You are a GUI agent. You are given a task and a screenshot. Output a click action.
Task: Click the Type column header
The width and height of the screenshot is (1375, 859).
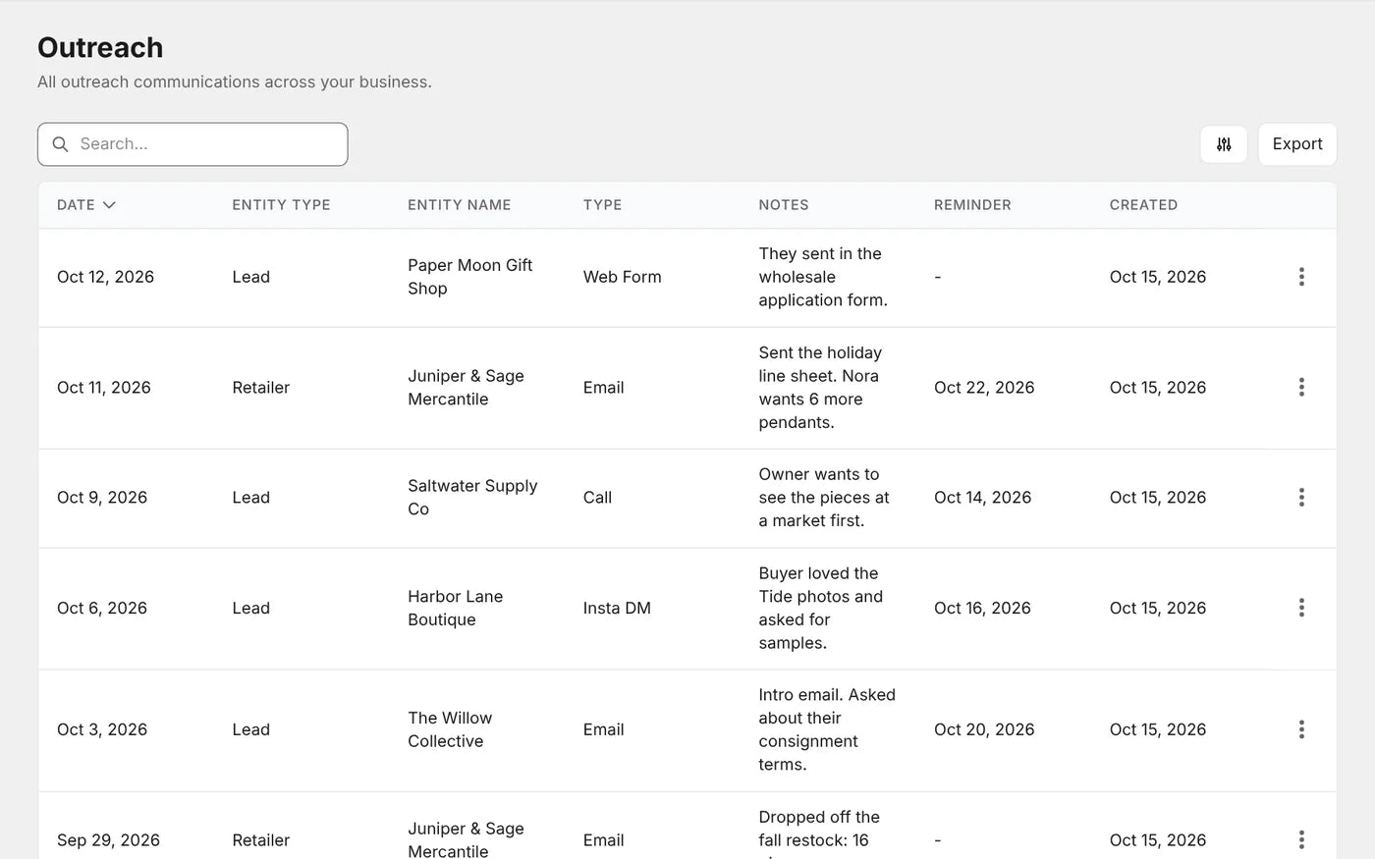(x=602, y=205)
